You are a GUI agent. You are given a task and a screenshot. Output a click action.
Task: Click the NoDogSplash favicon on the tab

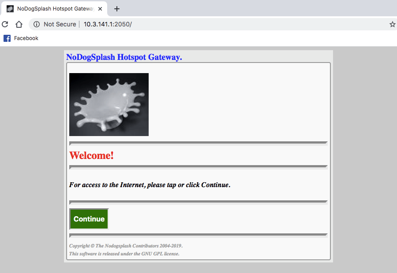click(x=11, y=8)
